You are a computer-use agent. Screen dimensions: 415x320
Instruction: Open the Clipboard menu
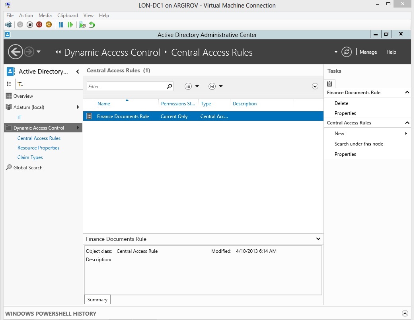pos(67,16)
